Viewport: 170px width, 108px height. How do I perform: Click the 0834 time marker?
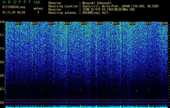point(67,23)
